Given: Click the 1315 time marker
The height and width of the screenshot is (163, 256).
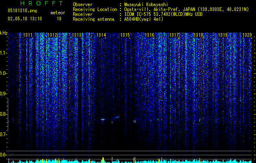Looking at the screenshot, I should point(125,35).
